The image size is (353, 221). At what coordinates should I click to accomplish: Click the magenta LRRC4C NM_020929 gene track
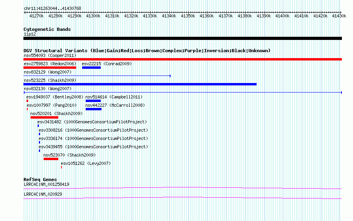[x=182, y=198]
